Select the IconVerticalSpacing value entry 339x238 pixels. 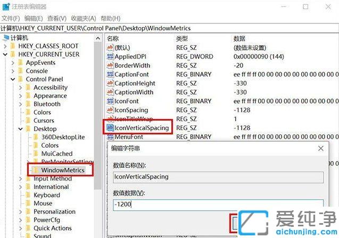coord(142,128)
